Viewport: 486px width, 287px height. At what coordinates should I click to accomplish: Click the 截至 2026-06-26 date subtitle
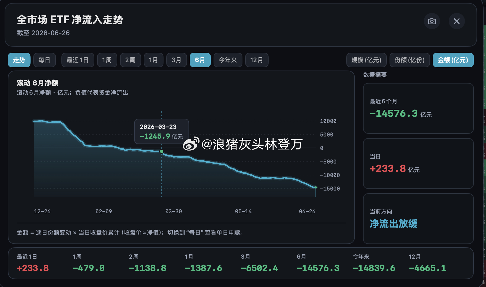point(43,33)
